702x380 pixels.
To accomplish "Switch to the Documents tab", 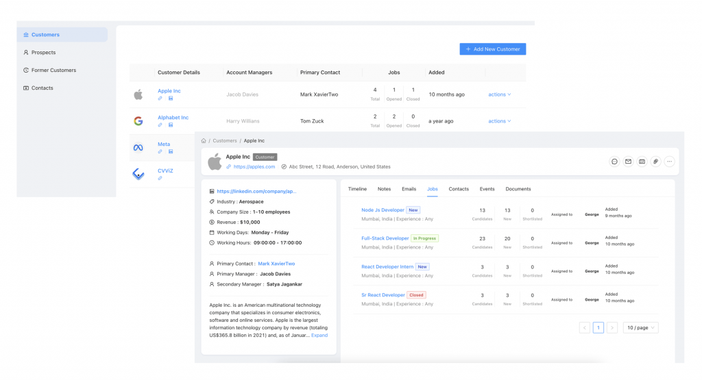I will pyautogui.click(x=518, y=189).
